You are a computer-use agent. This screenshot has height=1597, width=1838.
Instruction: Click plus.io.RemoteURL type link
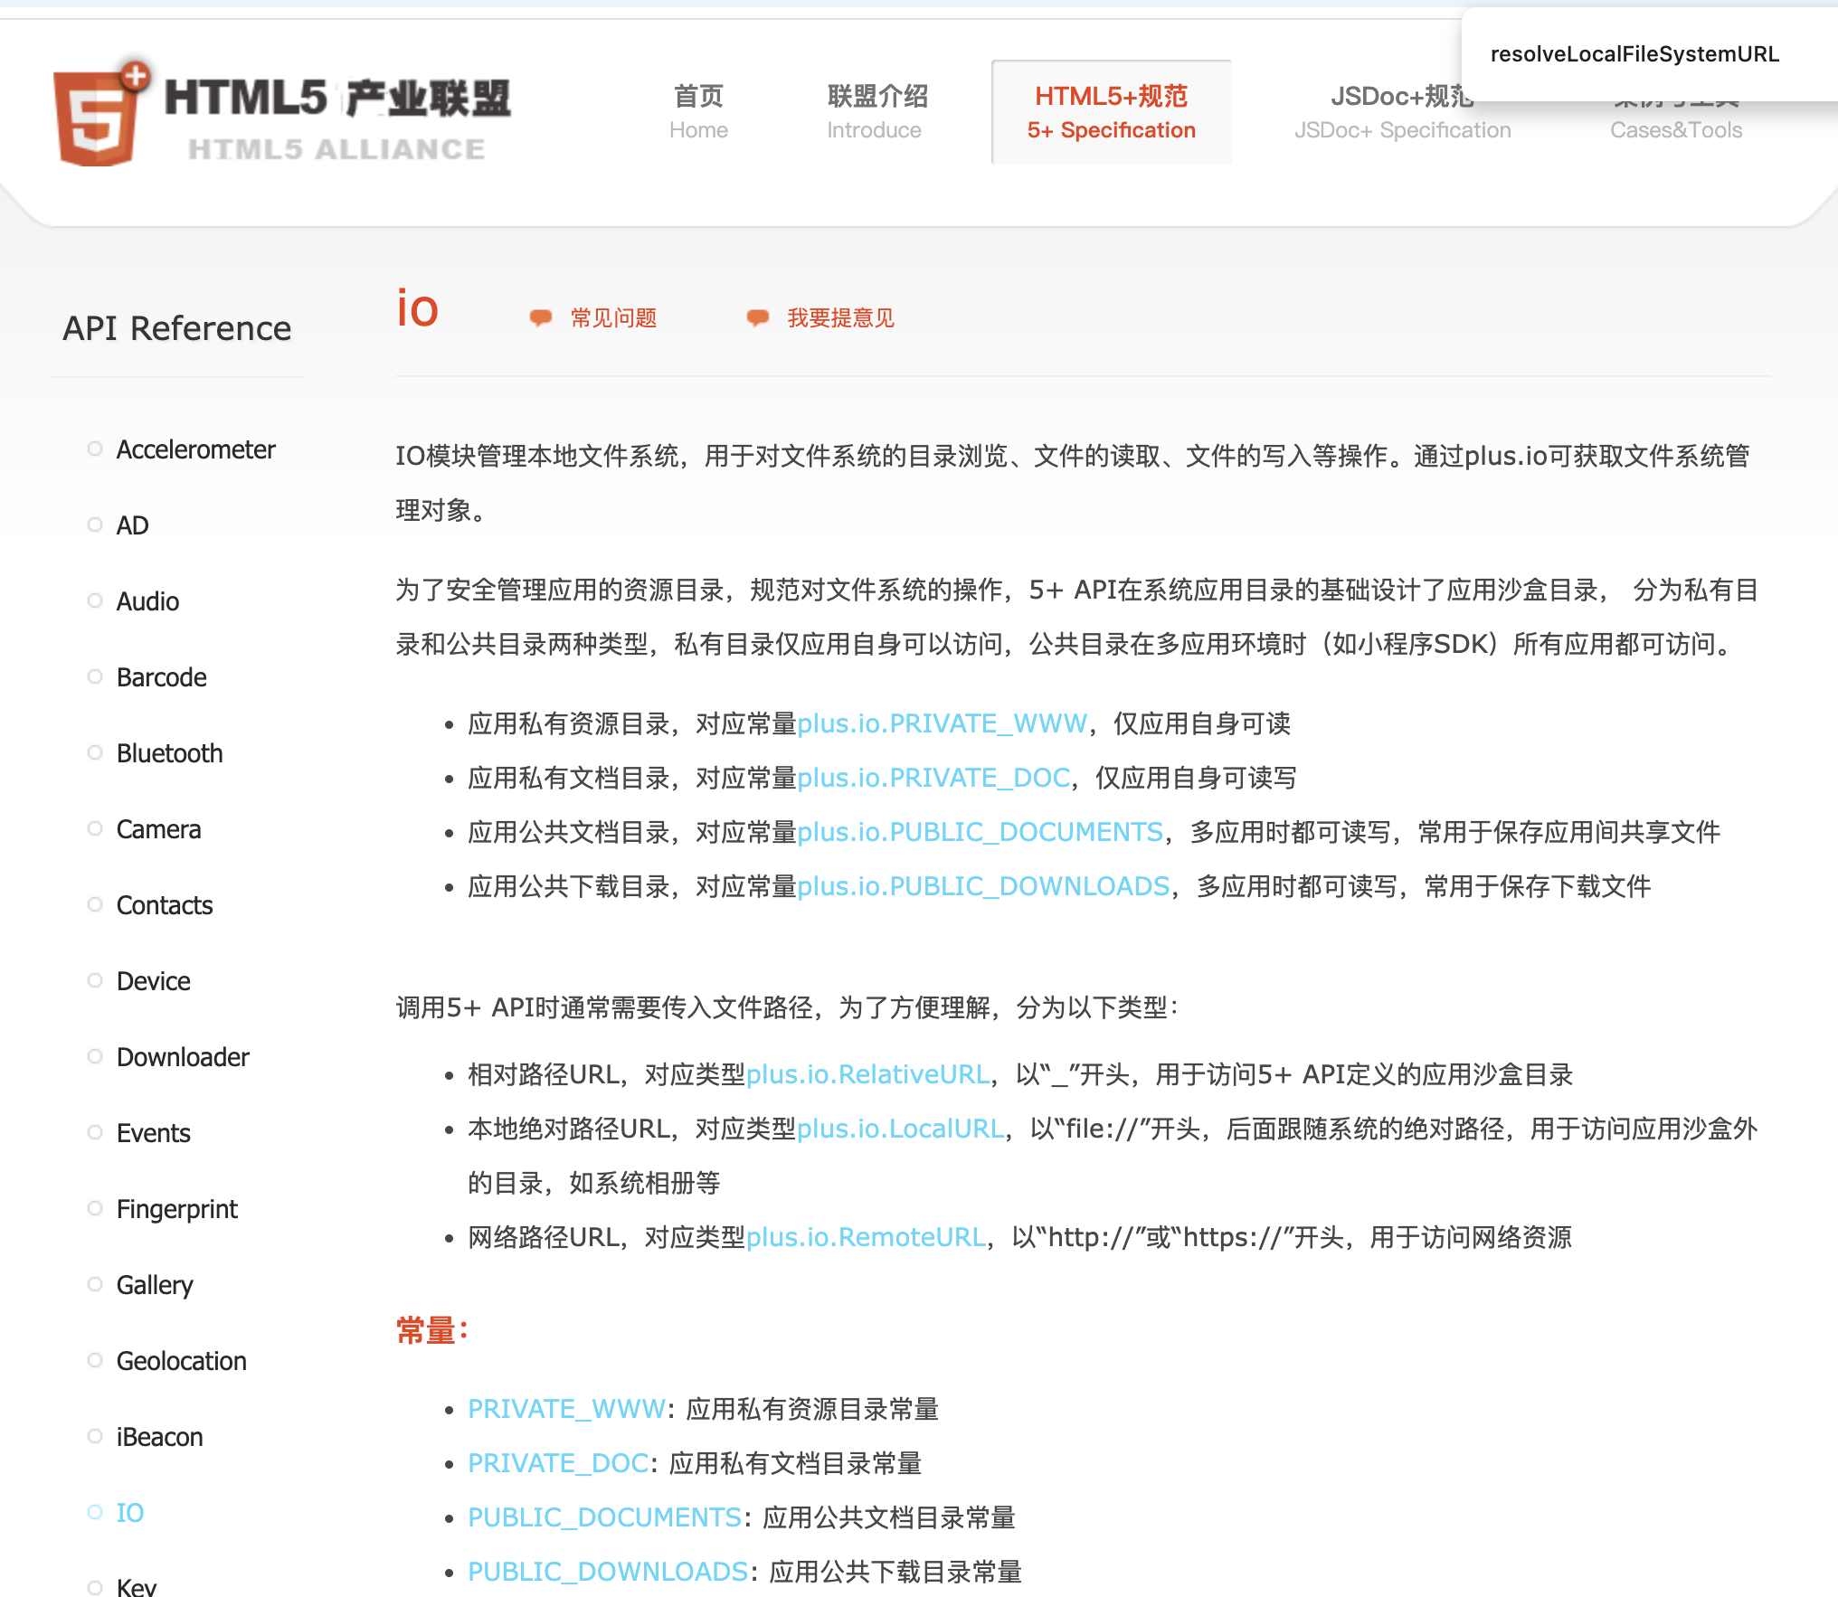pos(866,1237)
